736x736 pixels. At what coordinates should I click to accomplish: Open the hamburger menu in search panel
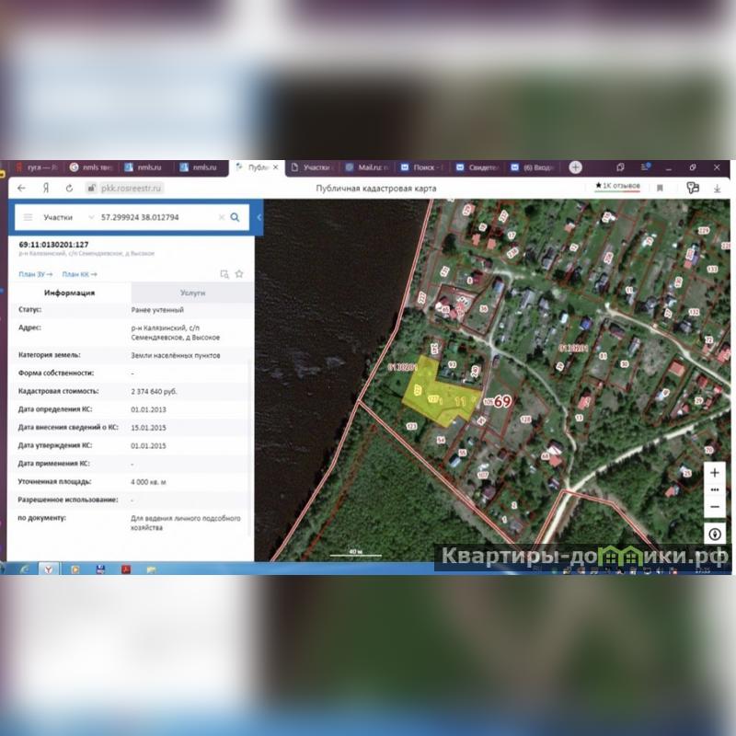28,217
